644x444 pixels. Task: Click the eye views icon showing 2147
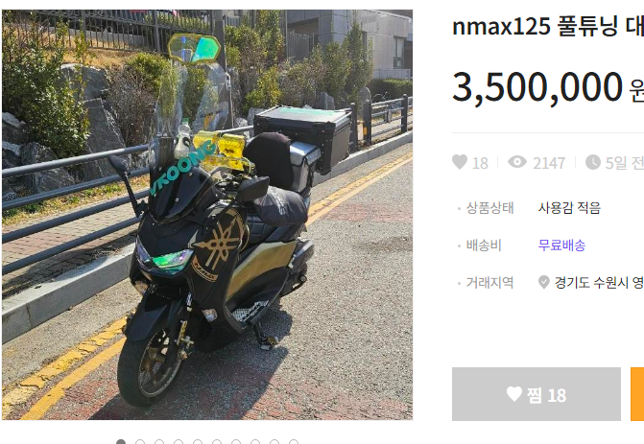pos(517,162)
